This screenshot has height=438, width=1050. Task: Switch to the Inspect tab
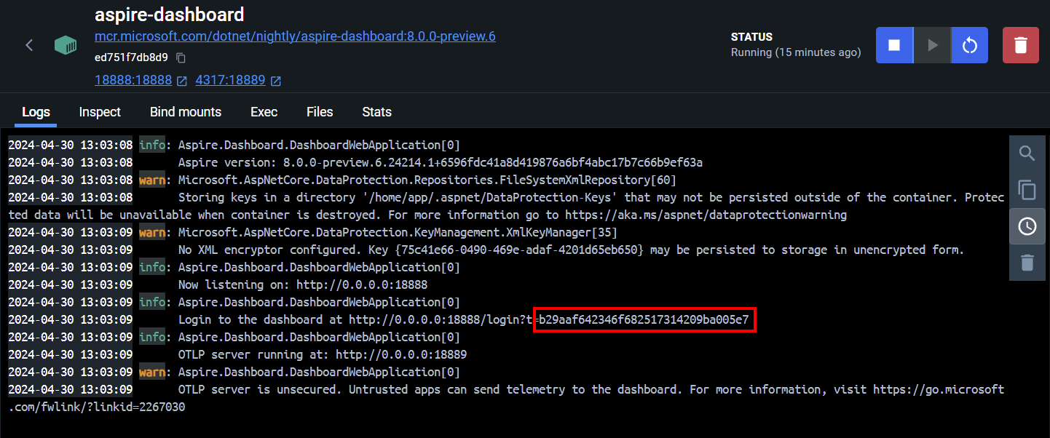[99, 112]
